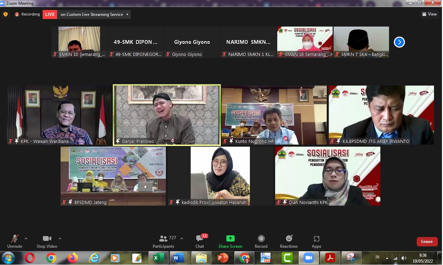The image size is (443, 265).
Task: Open Excel from the Windows taskbar
Action: pos(158,258)
